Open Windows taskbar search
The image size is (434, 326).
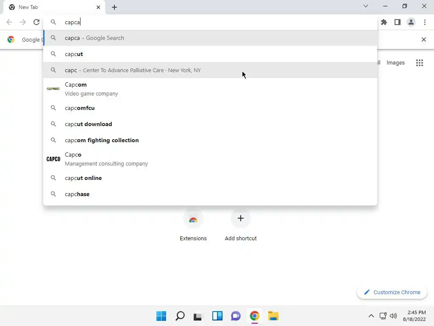[180, 316]
